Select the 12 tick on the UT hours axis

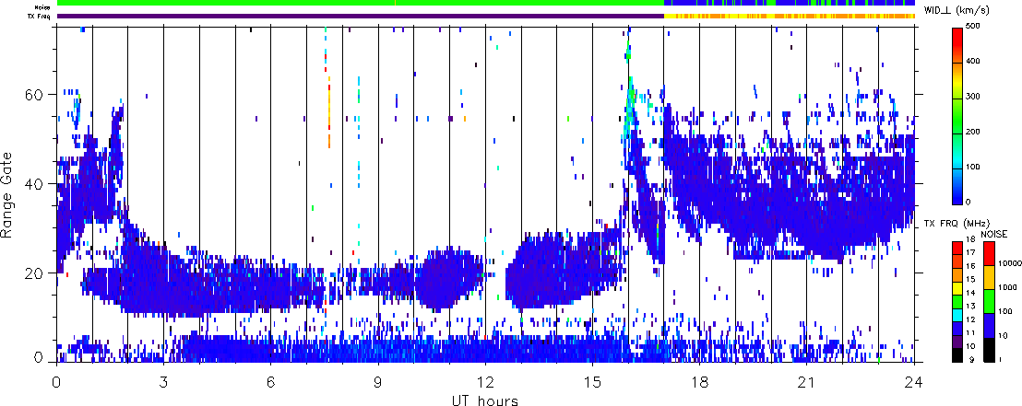pyautogui.click(x=485, y=380)
